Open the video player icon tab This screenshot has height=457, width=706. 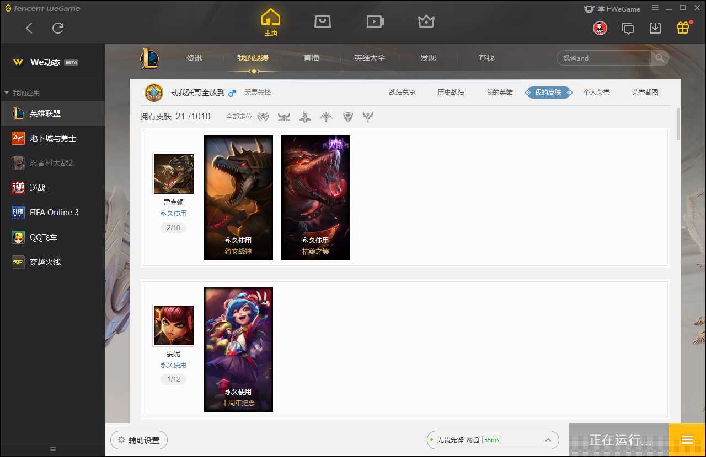[x=375, y=21]
